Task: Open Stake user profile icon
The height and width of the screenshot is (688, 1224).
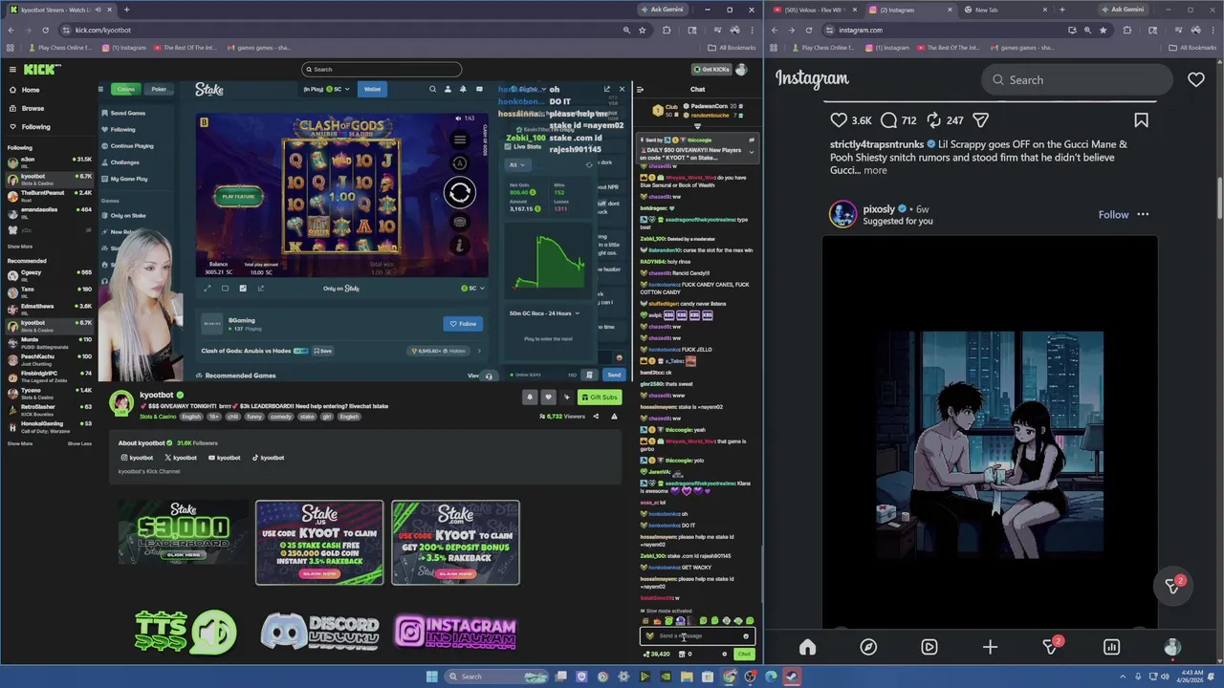Action: tap(448, 89)
